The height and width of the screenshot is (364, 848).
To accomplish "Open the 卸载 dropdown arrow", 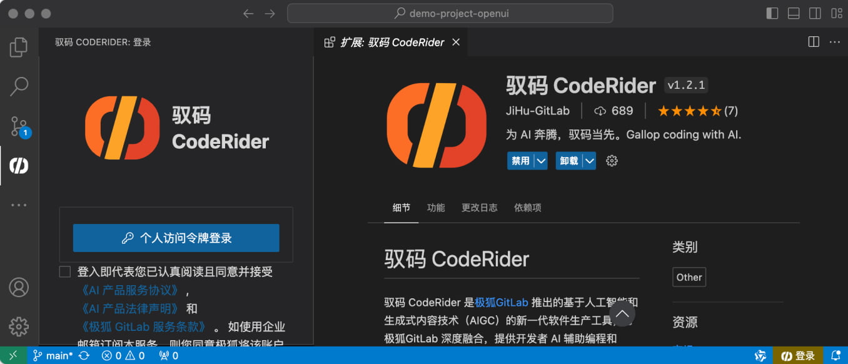I will tap(588, 161).
